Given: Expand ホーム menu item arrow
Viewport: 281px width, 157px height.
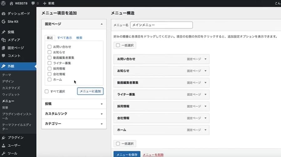Looking at the screenshot, I should [x=205, y=130].
